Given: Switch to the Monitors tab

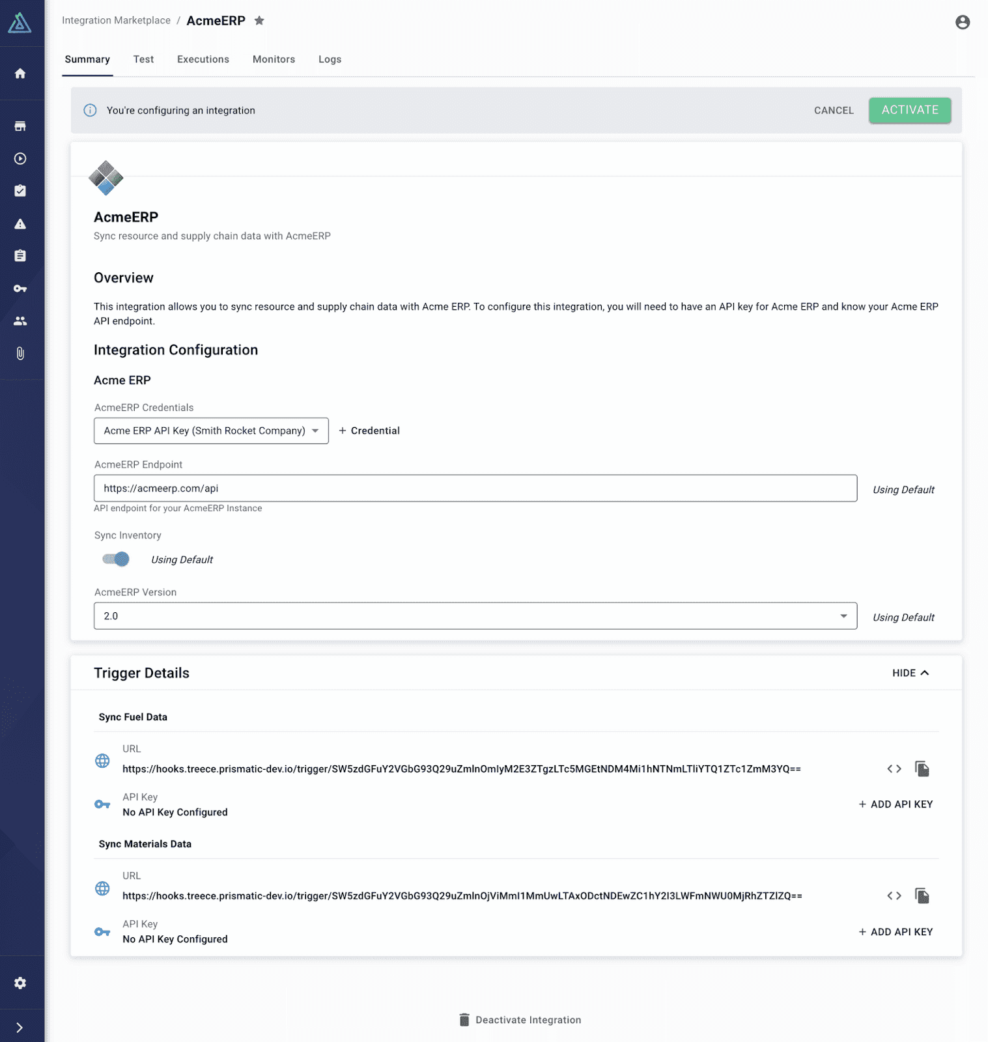Looking at the screenshot, I should pyautogui.click(x=274, y=59).
